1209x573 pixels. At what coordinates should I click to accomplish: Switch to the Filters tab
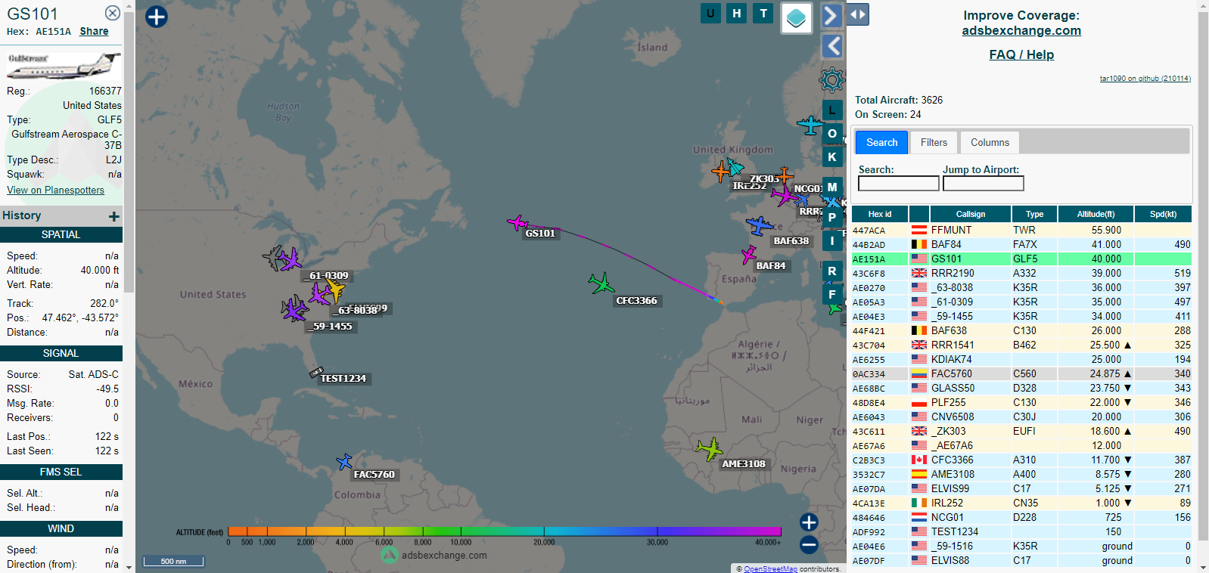(x=934, y=142)
